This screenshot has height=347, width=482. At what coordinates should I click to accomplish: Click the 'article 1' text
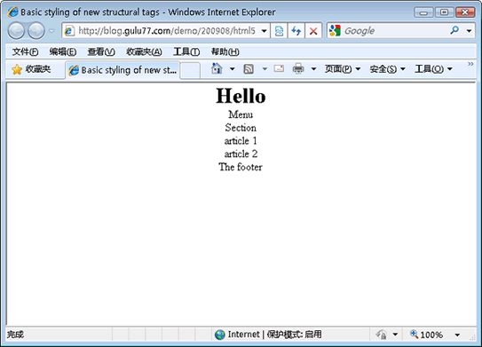[x=241, y=141]
